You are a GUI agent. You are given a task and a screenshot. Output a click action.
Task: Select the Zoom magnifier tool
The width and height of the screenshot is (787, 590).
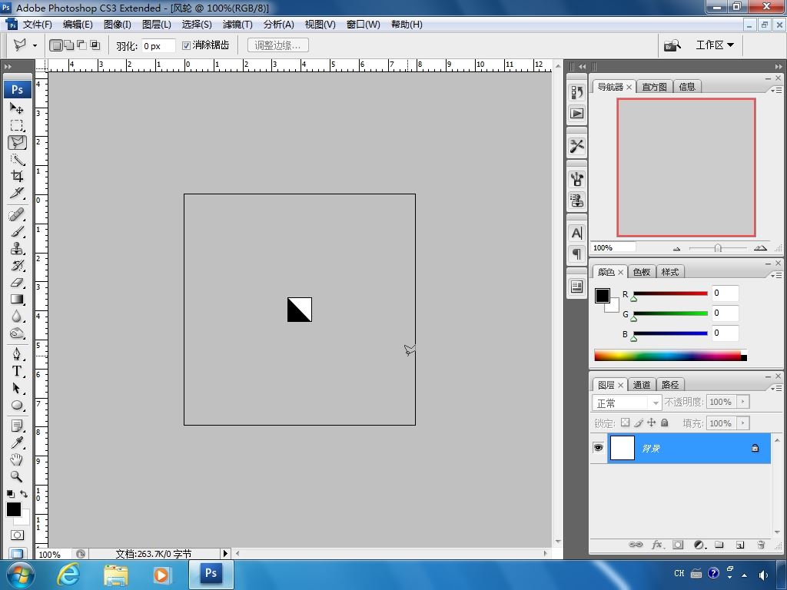click(x=16, y=476)
